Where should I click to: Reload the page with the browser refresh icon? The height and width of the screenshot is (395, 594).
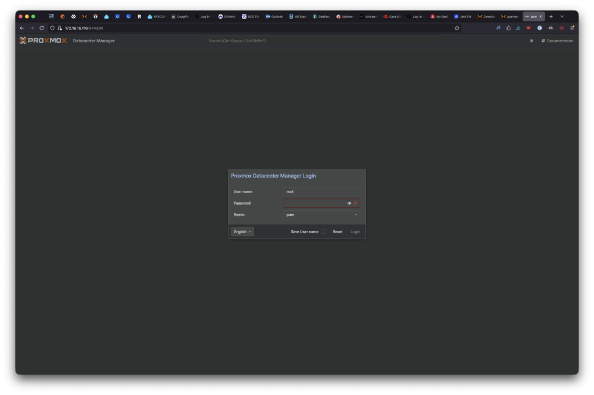pyautogui.click(x=42, y=28)
